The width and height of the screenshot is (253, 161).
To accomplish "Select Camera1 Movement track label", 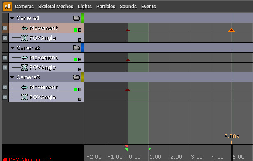I will pyautogui.click(x=44, y=28).
